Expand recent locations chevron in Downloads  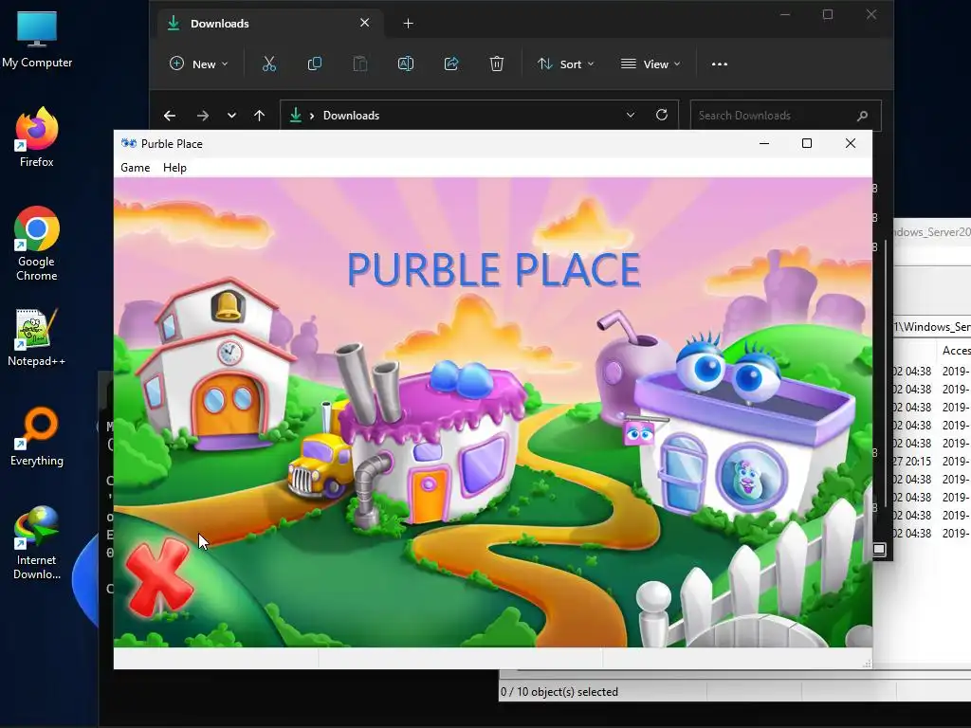click(231, 116)
